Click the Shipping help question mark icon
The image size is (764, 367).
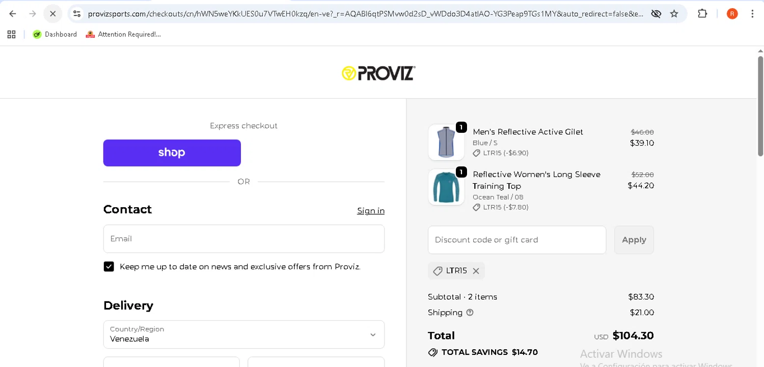(470, 313)
